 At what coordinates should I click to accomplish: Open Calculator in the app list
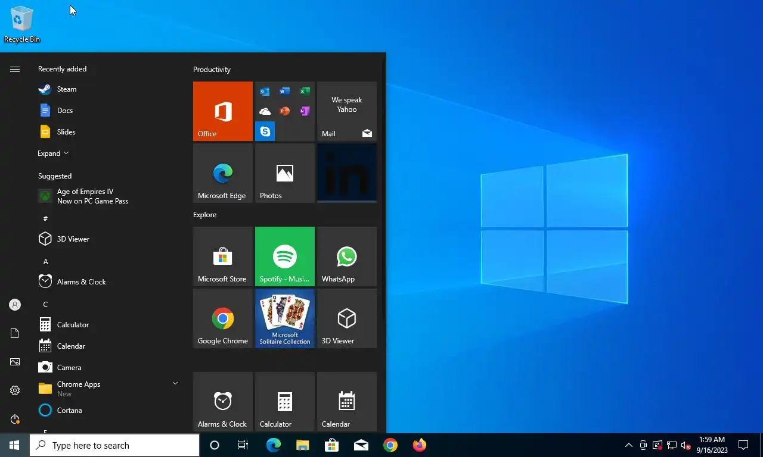click(x=108, y=325)
